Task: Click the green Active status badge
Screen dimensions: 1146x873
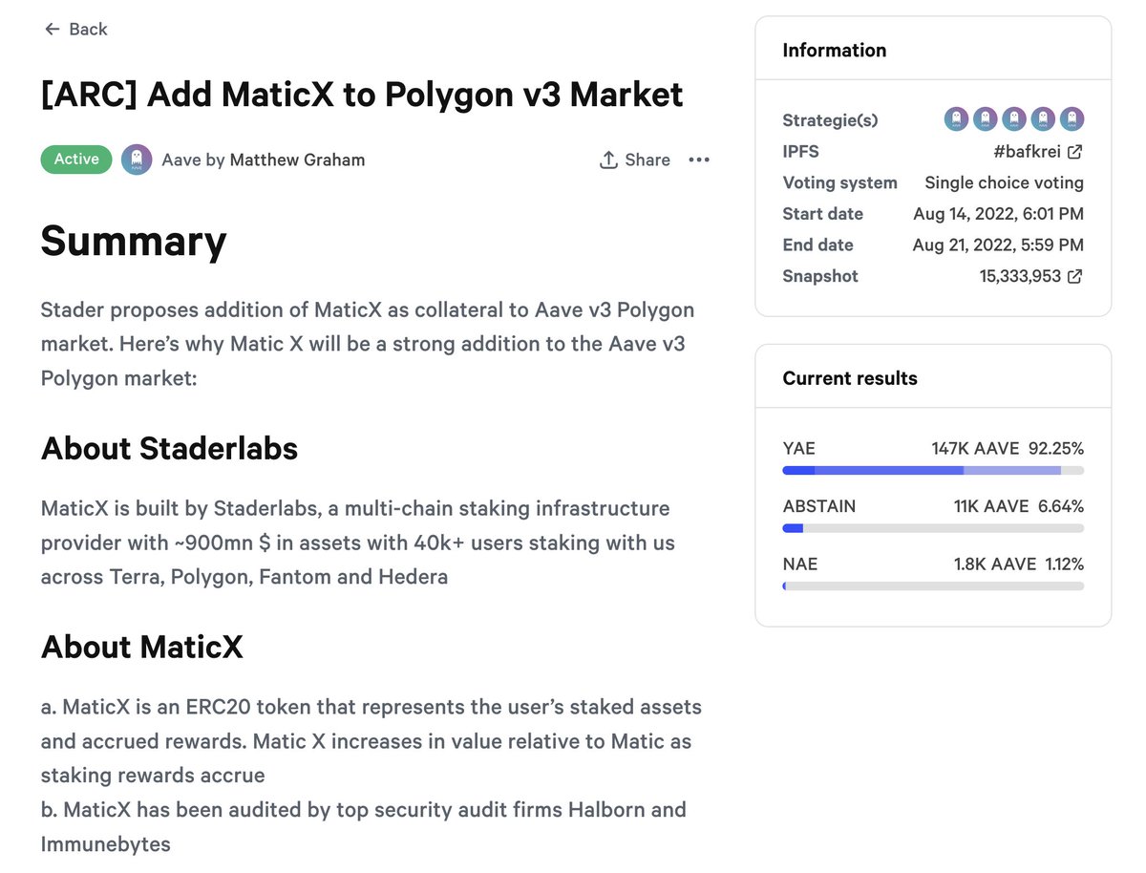Action: [76, 160]
